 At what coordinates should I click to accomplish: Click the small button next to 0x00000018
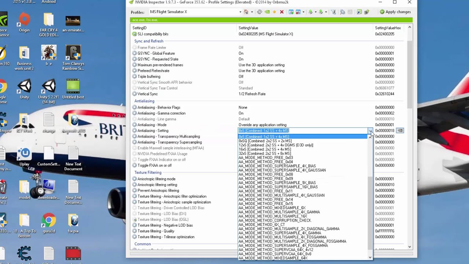400,131
